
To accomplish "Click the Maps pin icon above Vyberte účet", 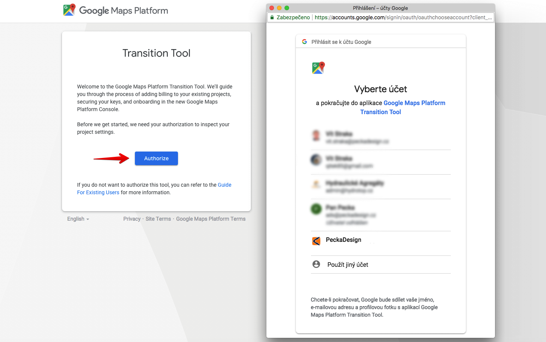I will pyautogui.click(x=318, y=68).
